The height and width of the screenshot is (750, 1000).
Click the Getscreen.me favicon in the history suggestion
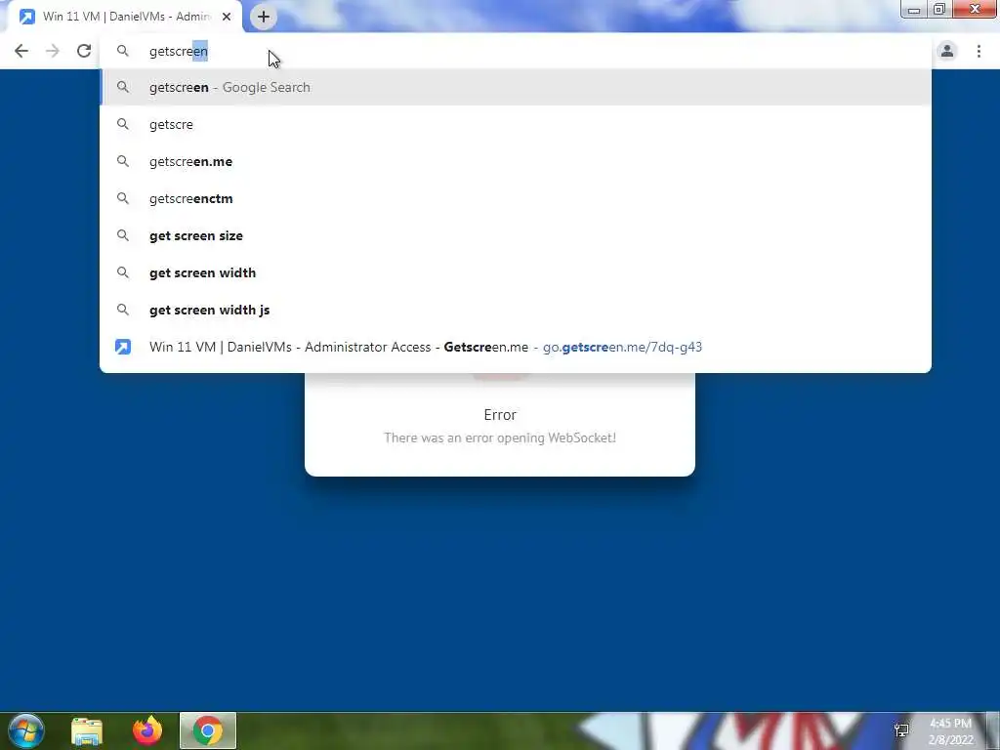click(122, 347)
